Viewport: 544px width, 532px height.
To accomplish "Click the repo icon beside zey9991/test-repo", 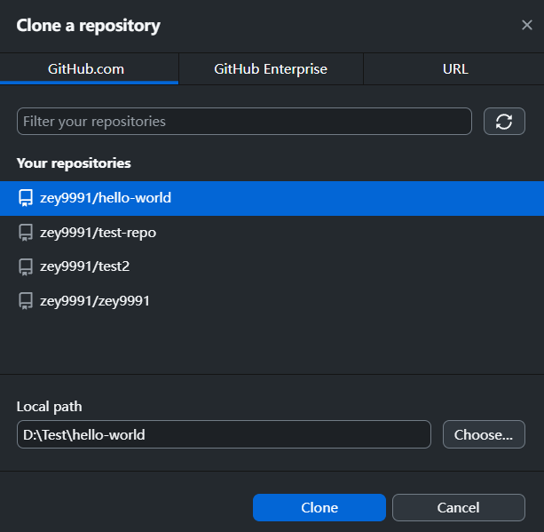I will (x=26, y=233).
